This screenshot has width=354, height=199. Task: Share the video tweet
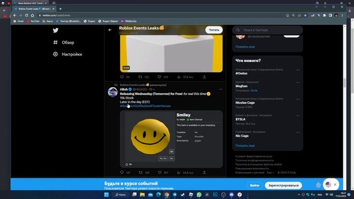tap(204, 77)
